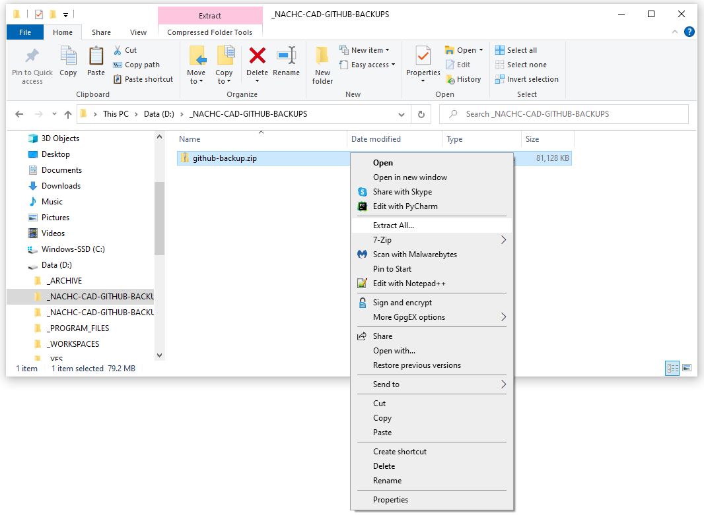Image resolution: width=704 pixels, height=515 pixels.
Task: Choose Create shortcut in context menu
Action: pos(431,452)
